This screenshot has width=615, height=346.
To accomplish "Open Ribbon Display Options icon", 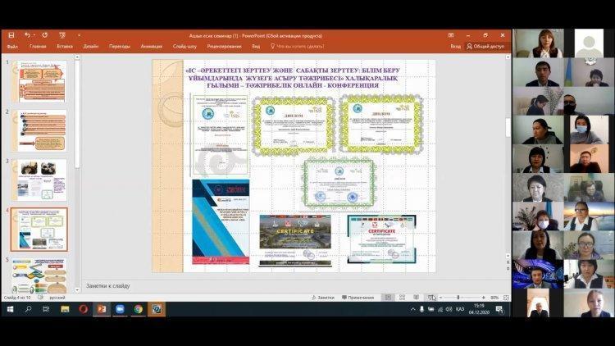I will point(451,35).
